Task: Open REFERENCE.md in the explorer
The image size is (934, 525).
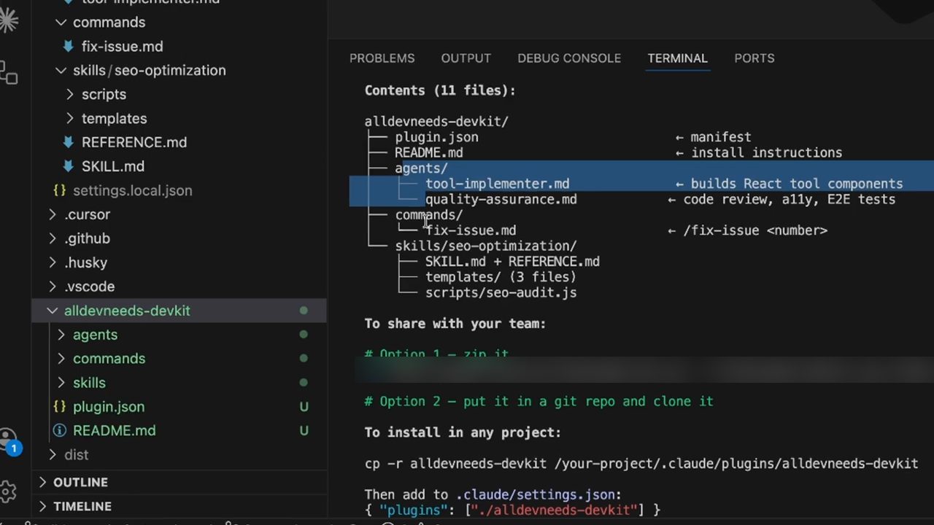Action: coord(134,142)
